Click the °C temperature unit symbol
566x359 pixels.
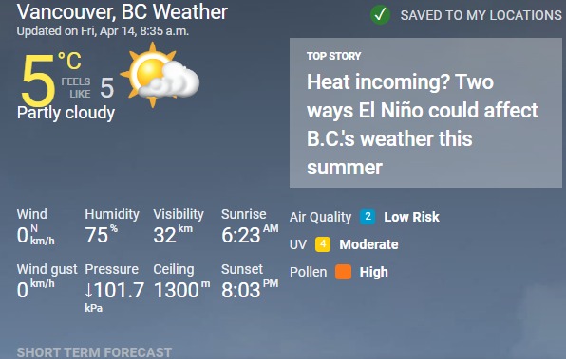(69, 61)
